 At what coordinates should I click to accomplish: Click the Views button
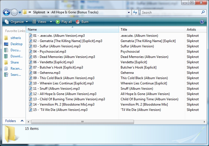pos(39,22)
